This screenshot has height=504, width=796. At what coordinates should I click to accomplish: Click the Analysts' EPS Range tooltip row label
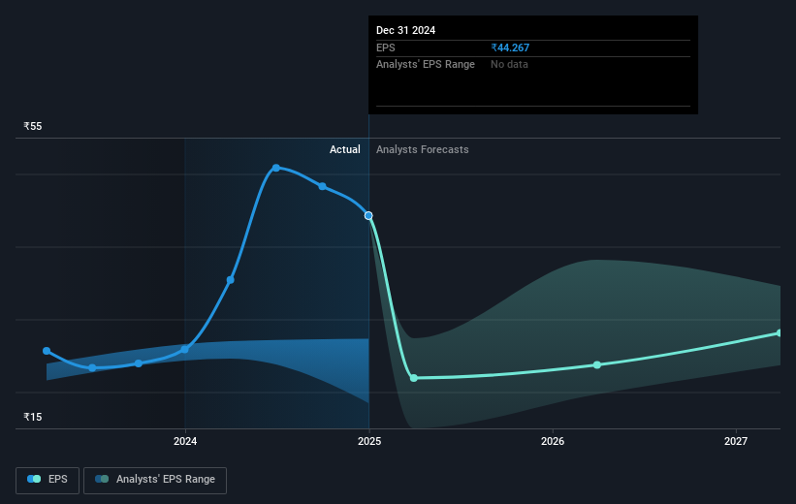click(426, 65)
